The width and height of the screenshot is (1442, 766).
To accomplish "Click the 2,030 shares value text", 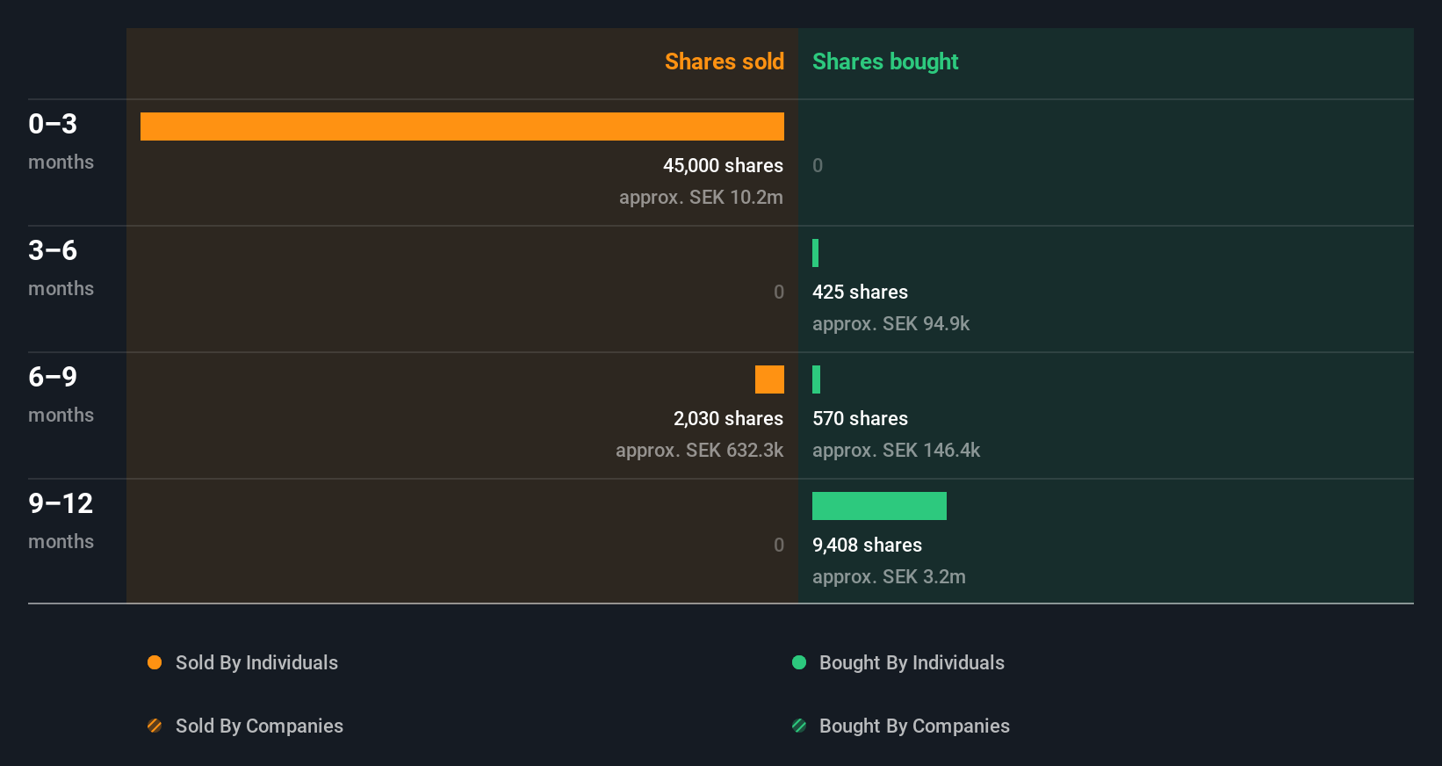I will (728, 418).
